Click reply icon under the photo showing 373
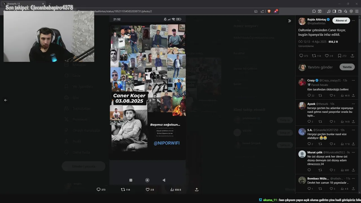The width and height of the screenshot is (361, 203). pos(101,190)
